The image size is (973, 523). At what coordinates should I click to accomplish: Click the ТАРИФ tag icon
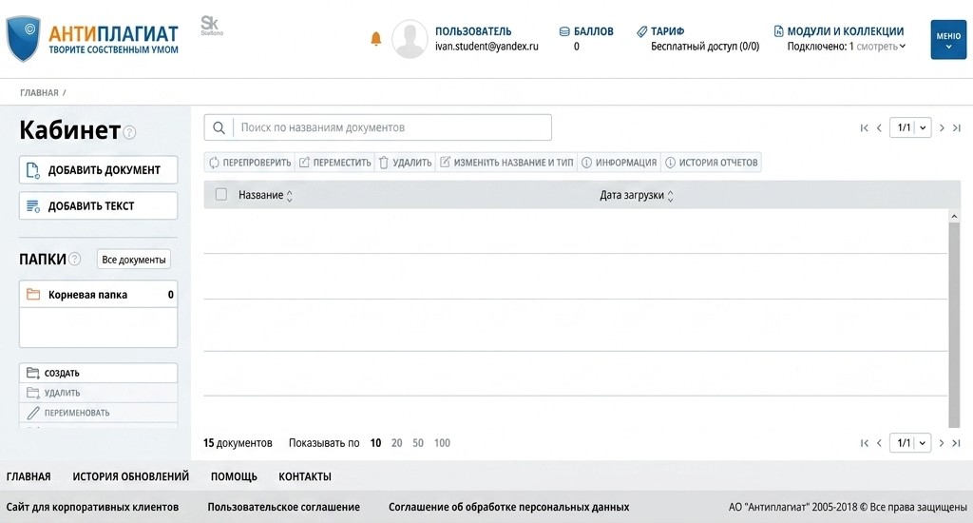click(641, 31)
